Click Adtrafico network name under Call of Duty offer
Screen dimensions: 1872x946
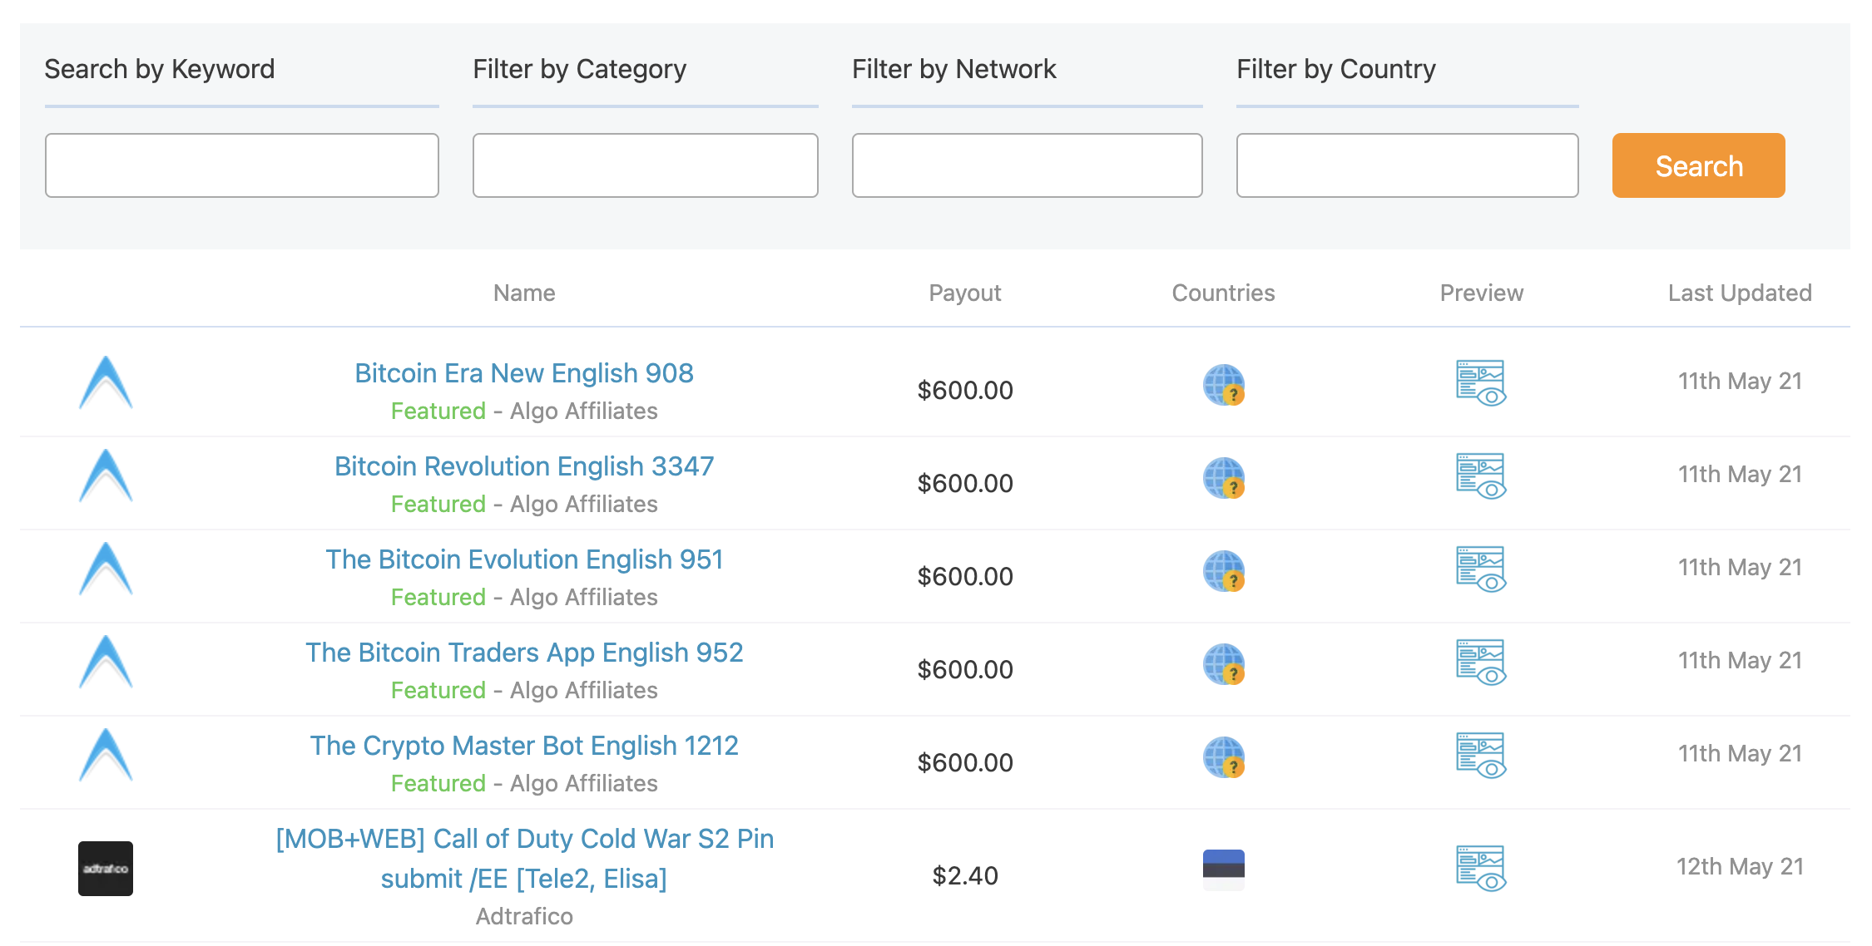pyautogui.click(x=524, y=916)
